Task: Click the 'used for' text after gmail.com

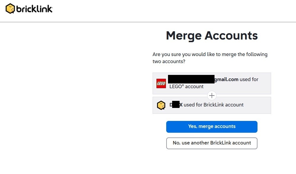Action: coord(249,79)
